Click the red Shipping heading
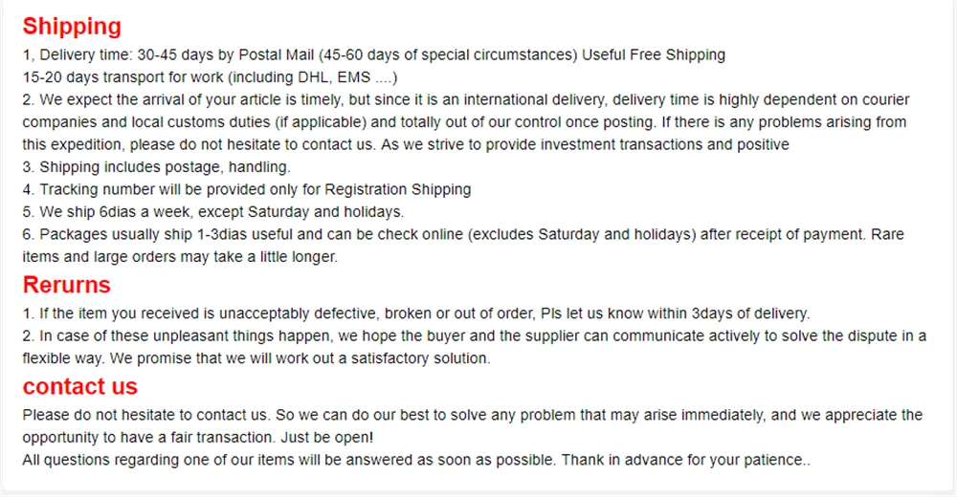Image resolution: width=957 pixels, height=497 pixels. [72, 26]
